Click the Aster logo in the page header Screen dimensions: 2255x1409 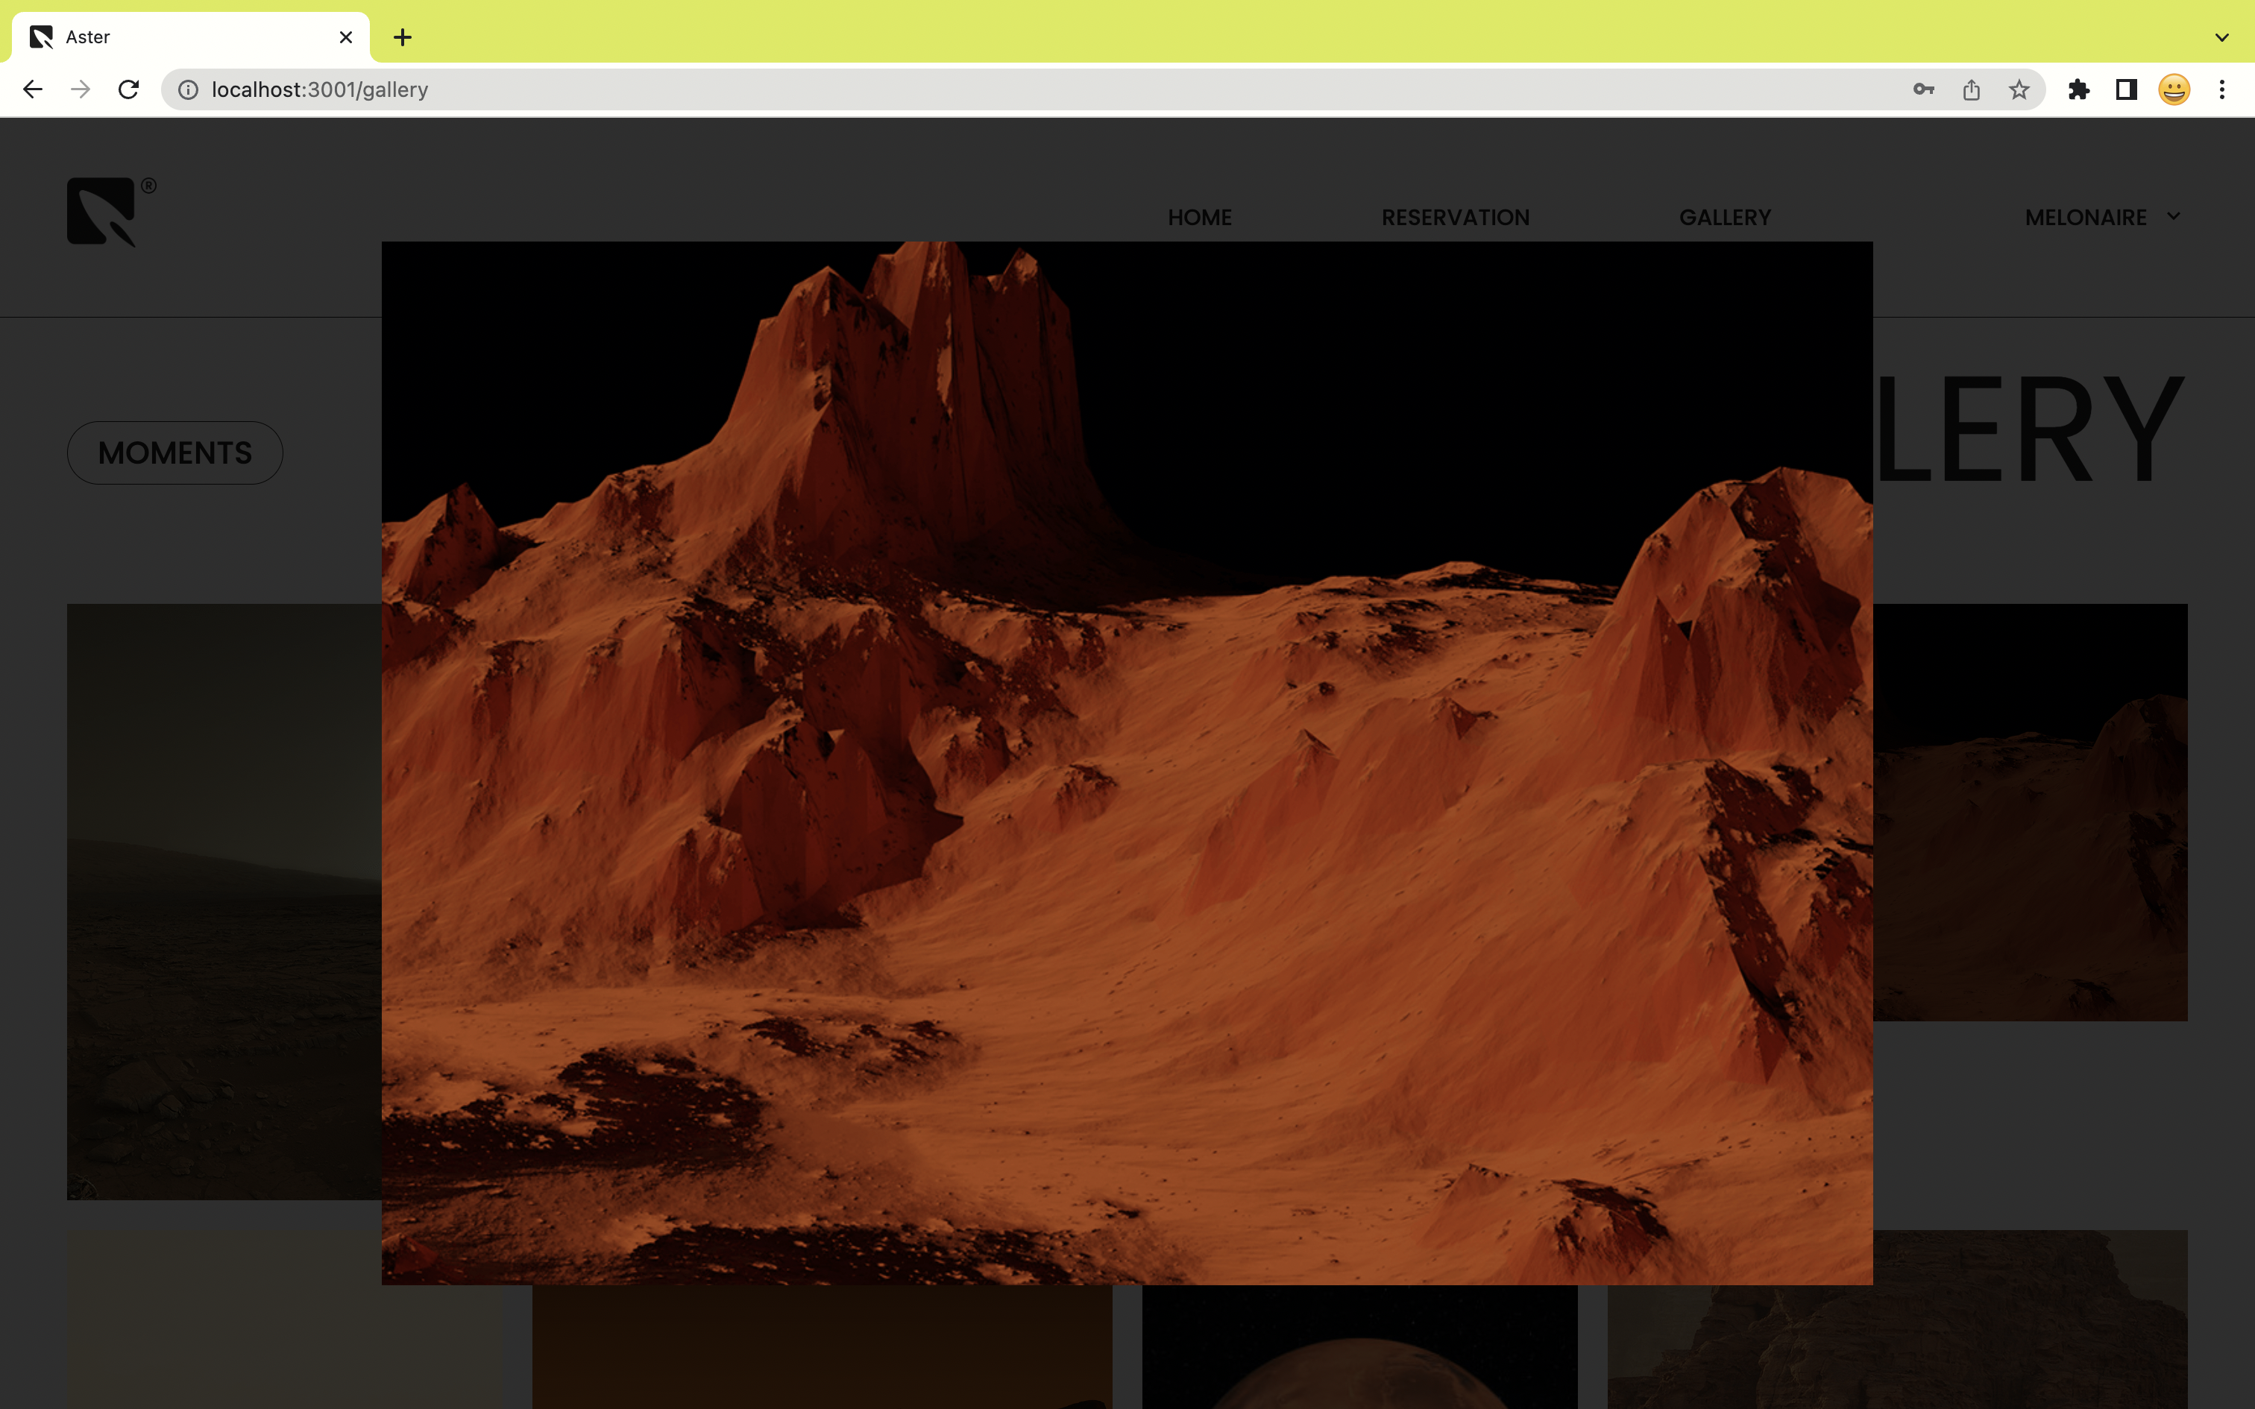click(x=111, y=212)
